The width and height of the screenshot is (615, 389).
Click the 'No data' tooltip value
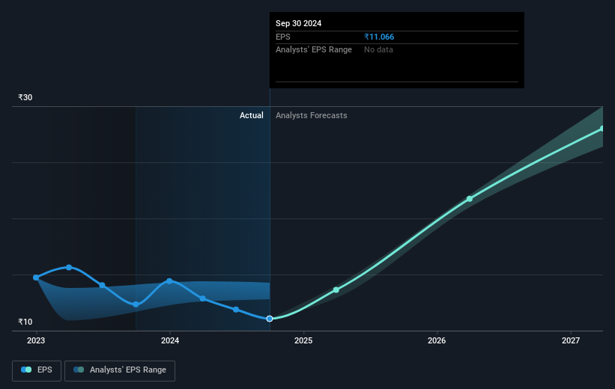click(378, 50)
